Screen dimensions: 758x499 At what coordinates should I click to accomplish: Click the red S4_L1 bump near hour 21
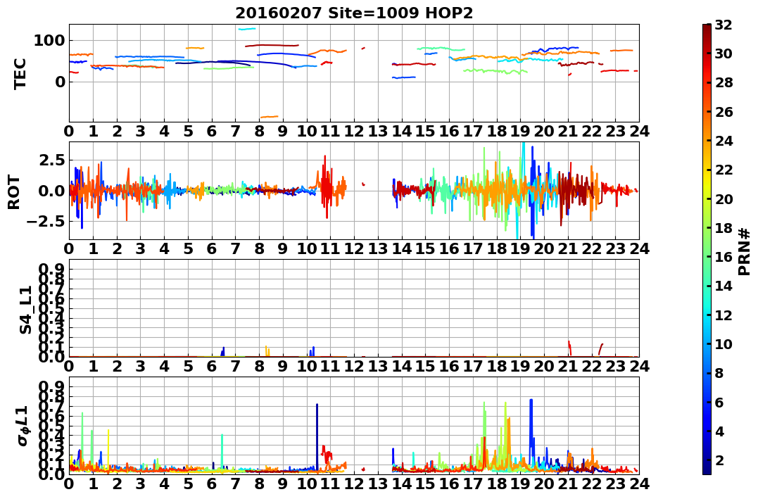click(x=569, y=348)
